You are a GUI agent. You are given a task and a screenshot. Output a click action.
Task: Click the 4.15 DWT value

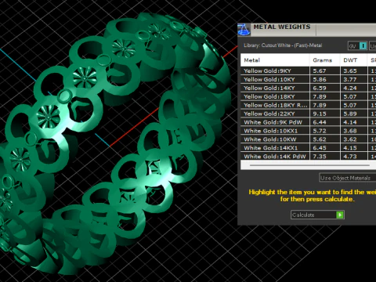click(x=350, y=148)
